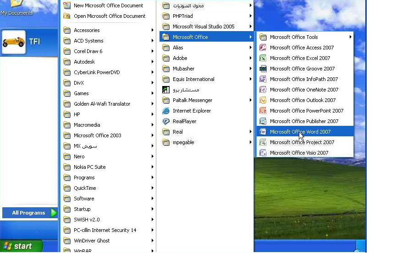The image size is (418, 253).
Task: Click the PHPTriad folder icon
Action: [x=166, y=16]
